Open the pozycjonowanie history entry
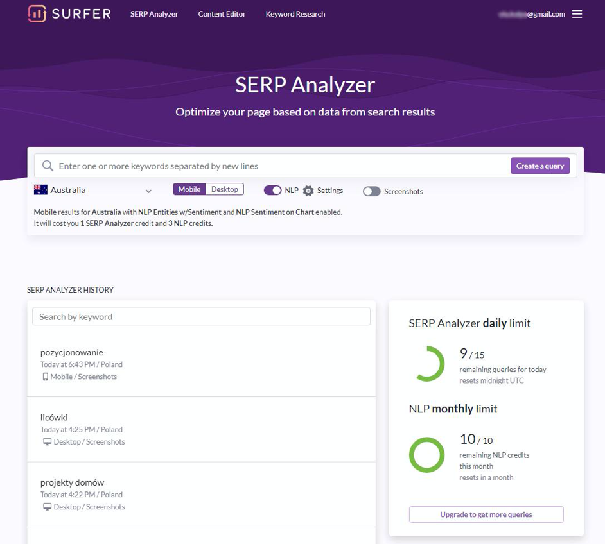This screenshot has height=544, width=605. coord(202,364)
